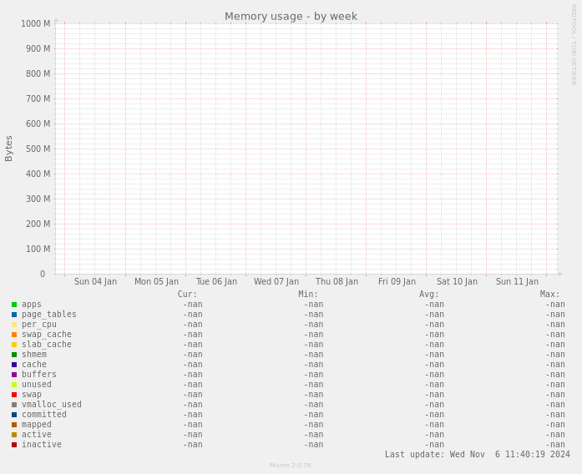The width and height of the screenshot is (582, 474).
Task: Click the 'Bytes' y-axis label
Action: (8, 149)
